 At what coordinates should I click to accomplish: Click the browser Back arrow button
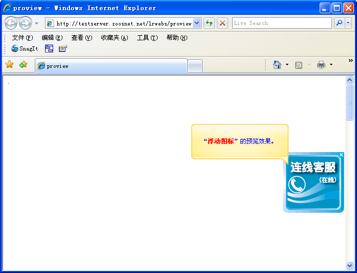click(x=11, y=23)
